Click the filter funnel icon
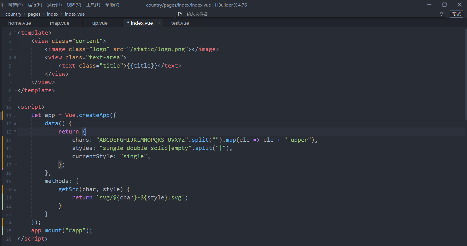Image resolution: width=467 pixels, height=246 pixels. pos(441,14)
